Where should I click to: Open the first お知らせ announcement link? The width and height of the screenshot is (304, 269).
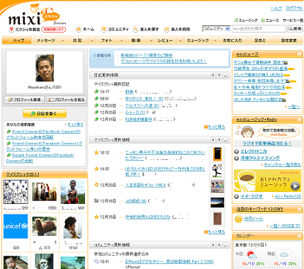pos(147,55)
